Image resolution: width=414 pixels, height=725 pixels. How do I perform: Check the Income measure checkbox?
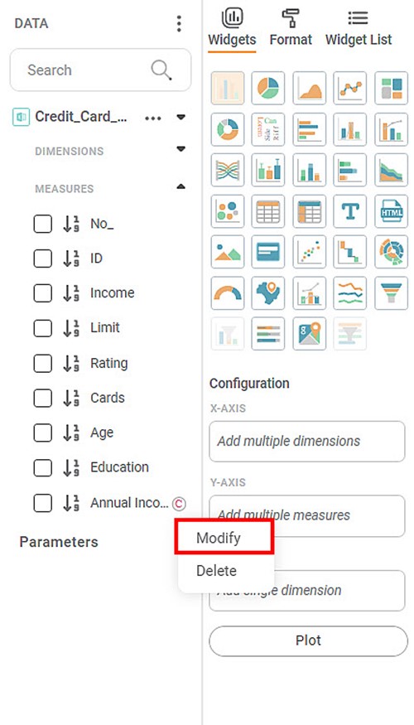(42, 293)
